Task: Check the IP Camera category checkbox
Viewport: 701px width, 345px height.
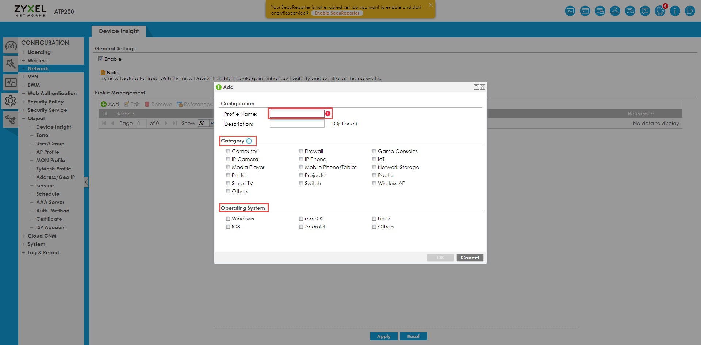Action: (228, 159)
